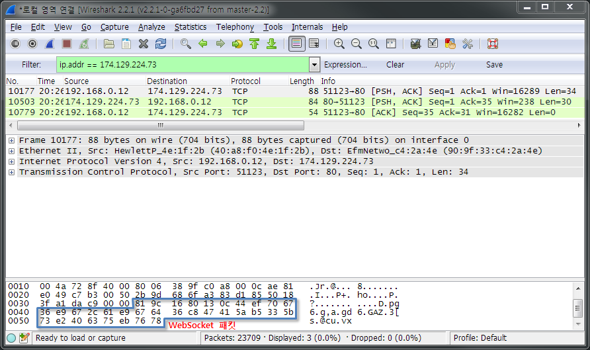Image resolution: width=590 pixels, height=350 pixels.
Task: Click hex pane scrollbar down arrow
Action: click(578, 324)
